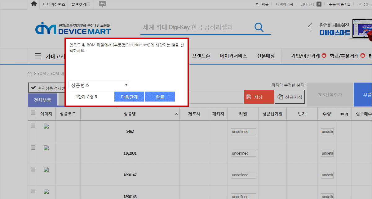The image size is (372, 199).
Task: Click the Digi-Key search input field
Action: tap(195, 27)
